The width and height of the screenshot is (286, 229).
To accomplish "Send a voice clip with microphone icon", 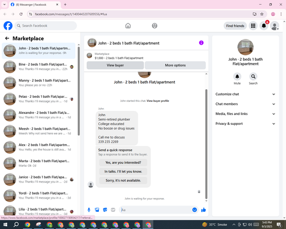I will 89,210.
